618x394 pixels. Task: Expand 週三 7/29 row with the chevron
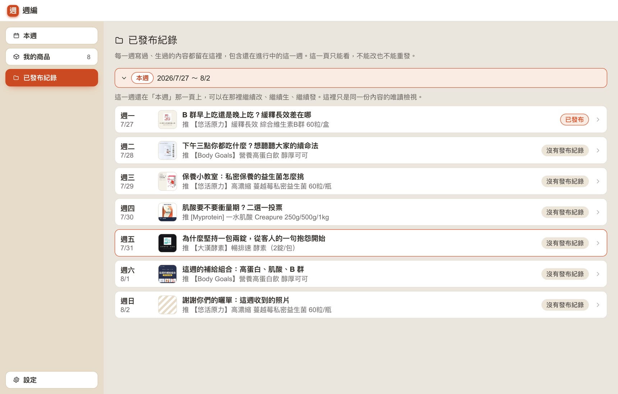coord(598,181)
